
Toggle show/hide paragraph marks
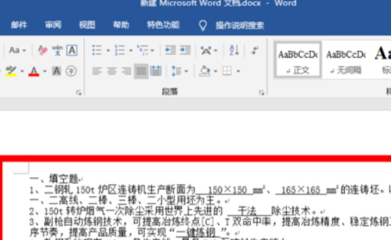[254, 50]
